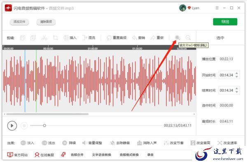Open the 录音 recording tool

pos(150,155)
